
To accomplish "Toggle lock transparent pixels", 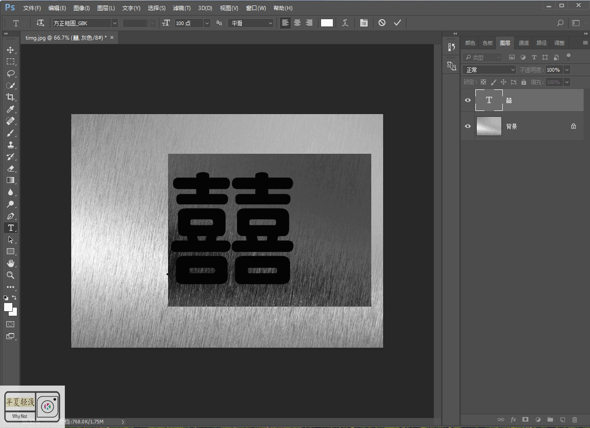I will [x=483, y=82].
